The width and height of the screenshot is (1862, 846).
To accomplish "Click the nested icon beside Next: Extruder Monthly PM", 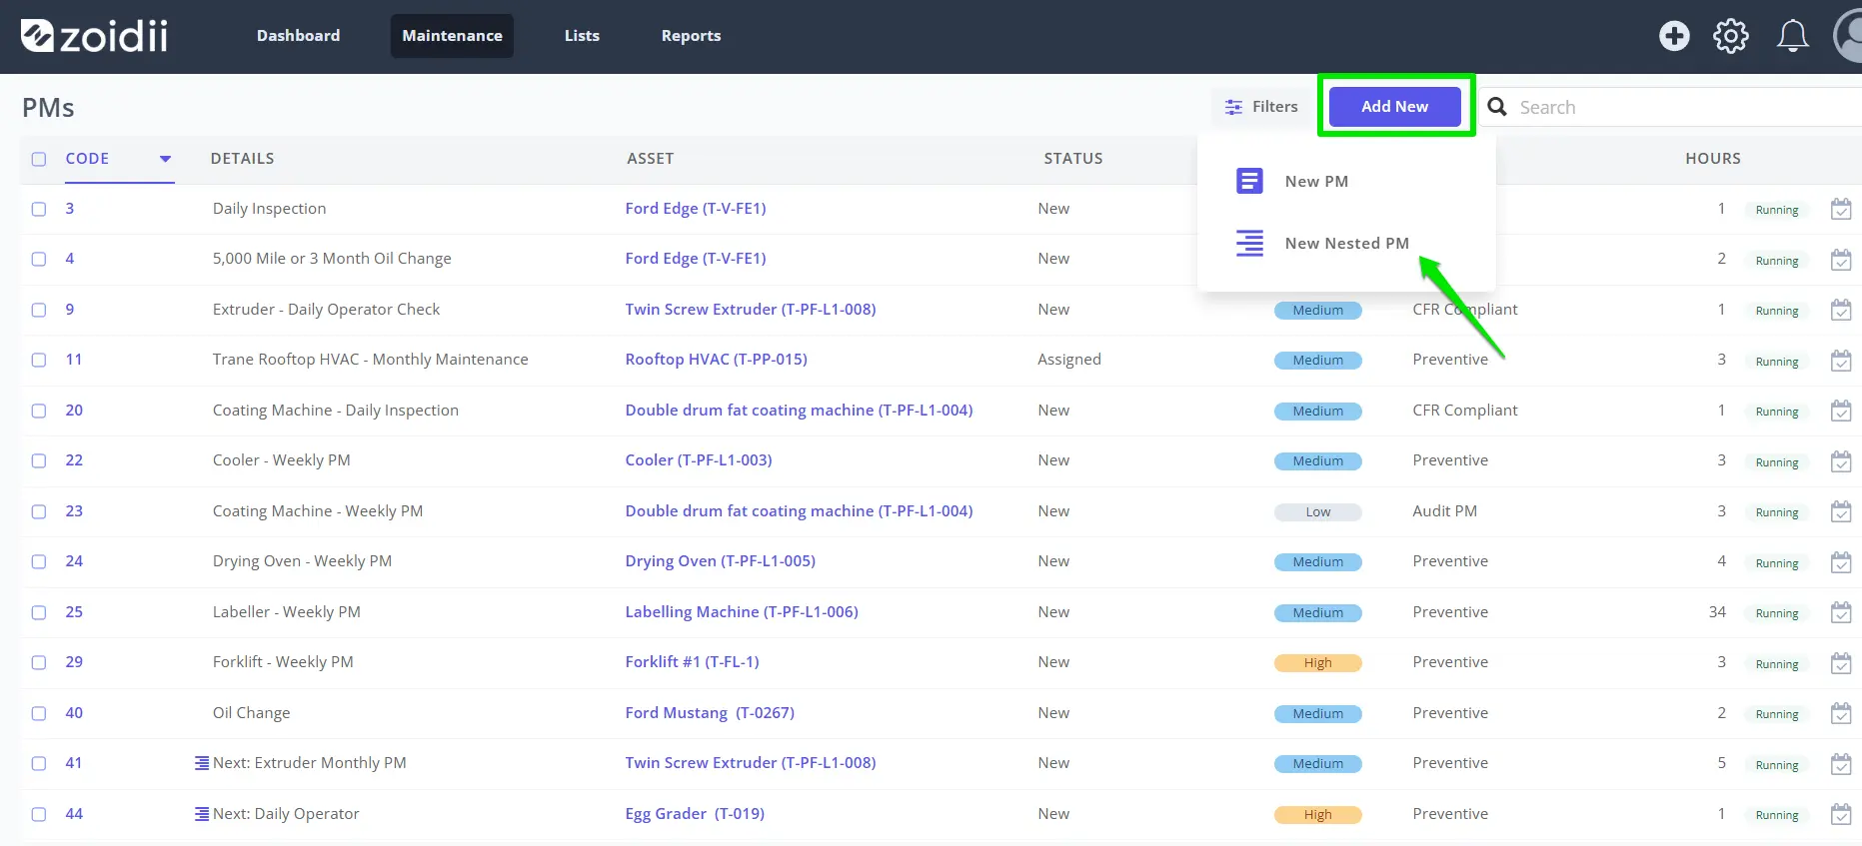I will point(202,763).
